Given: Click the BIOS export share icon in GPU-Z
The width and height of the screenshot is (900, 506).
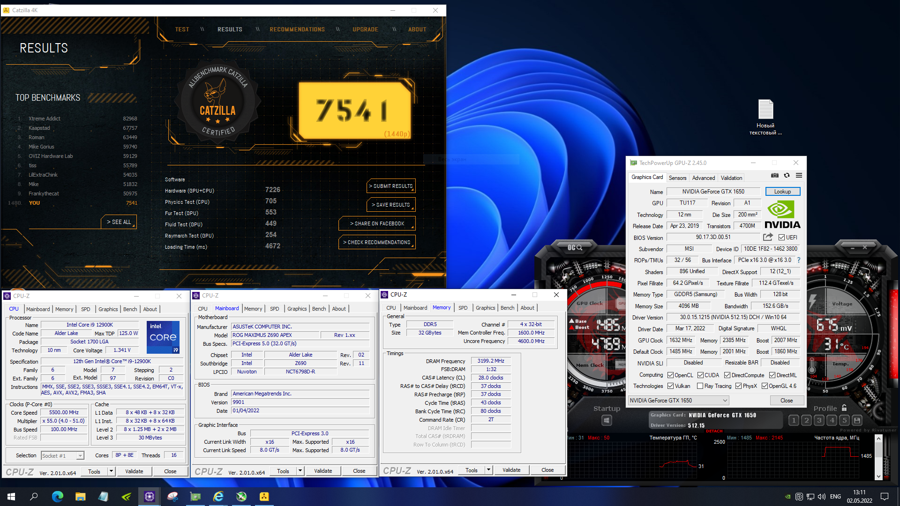Looking at the screenshot, I should click(768, 237).
